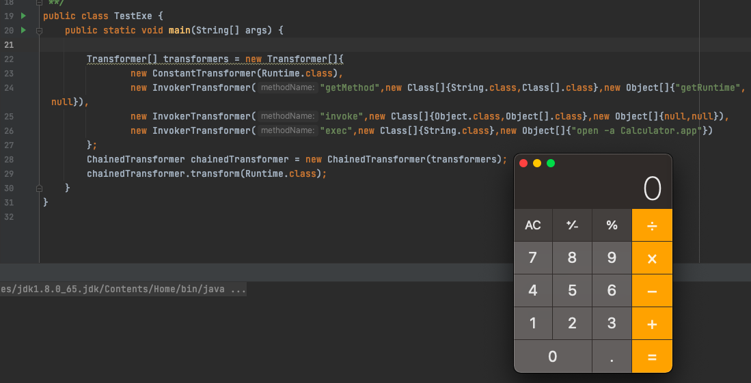Click the multiply key on Calculator
This screenshot has height=383, width=751.
(652, 258)
